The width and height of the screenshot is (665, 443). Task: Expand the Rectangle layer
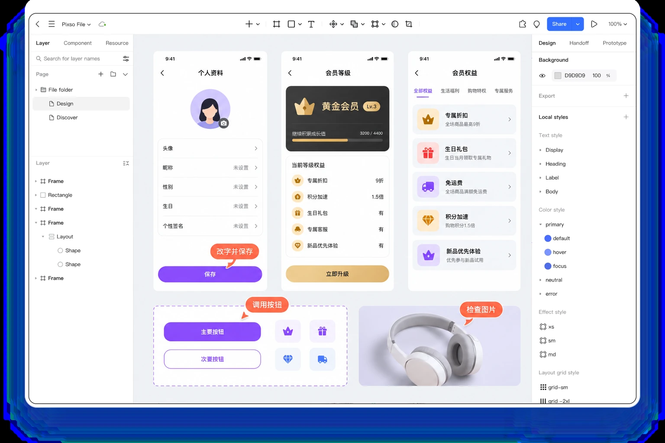[x=36, y=195]
